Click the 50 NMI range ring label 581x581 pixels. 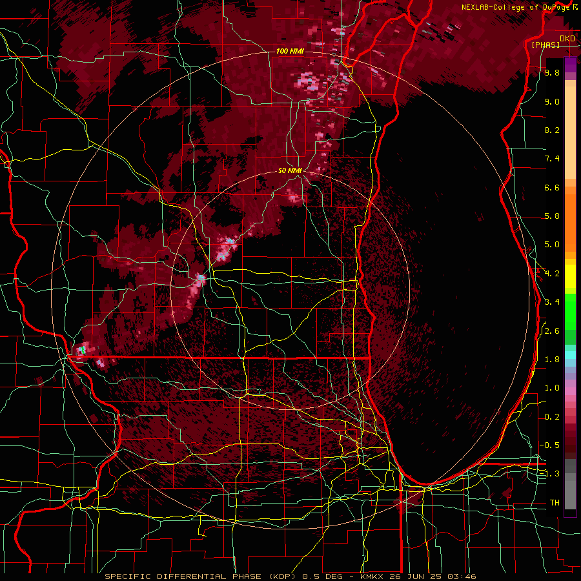pos(290,171)
